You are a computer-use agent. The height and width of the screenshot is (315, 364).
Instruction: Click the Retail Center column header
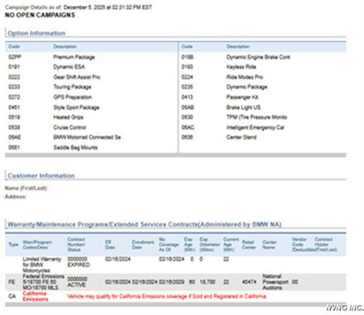[x=249, y=245]
